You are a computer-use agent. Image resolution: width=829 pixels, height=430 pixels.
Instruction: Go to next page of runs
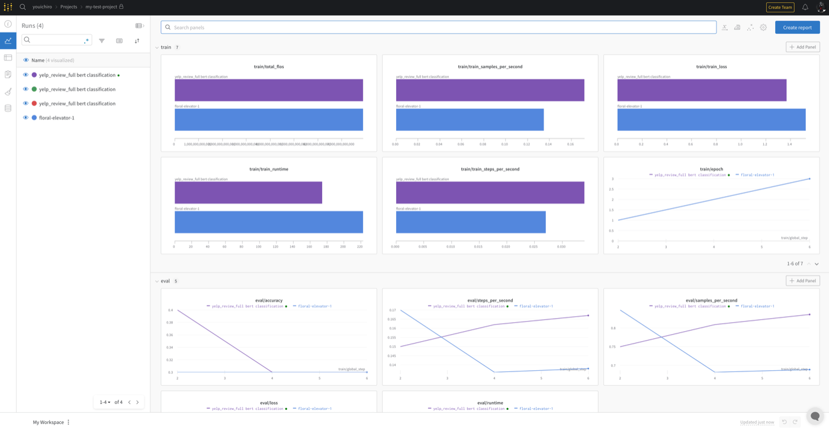click(138, 402)
